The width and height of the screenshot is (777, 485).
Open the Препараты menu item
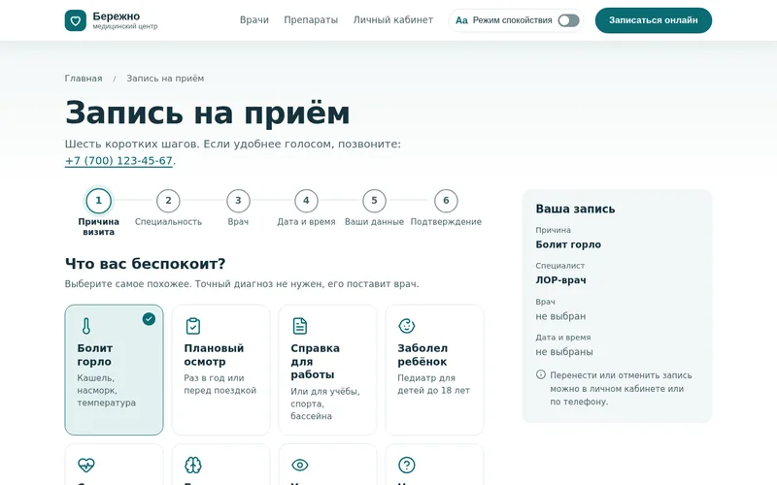(x=311, y=20)
